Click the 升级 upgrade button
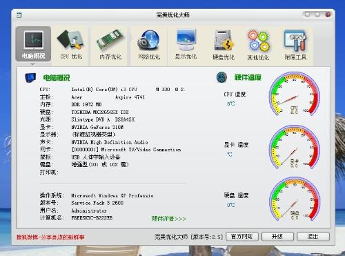This screenshot has height=256, width=345. [277, 237]
